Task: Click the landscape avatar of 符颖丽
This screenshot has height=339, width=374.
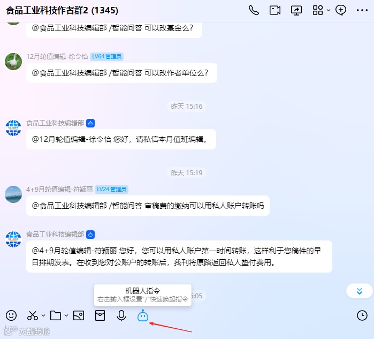Action: pos(13,194)
